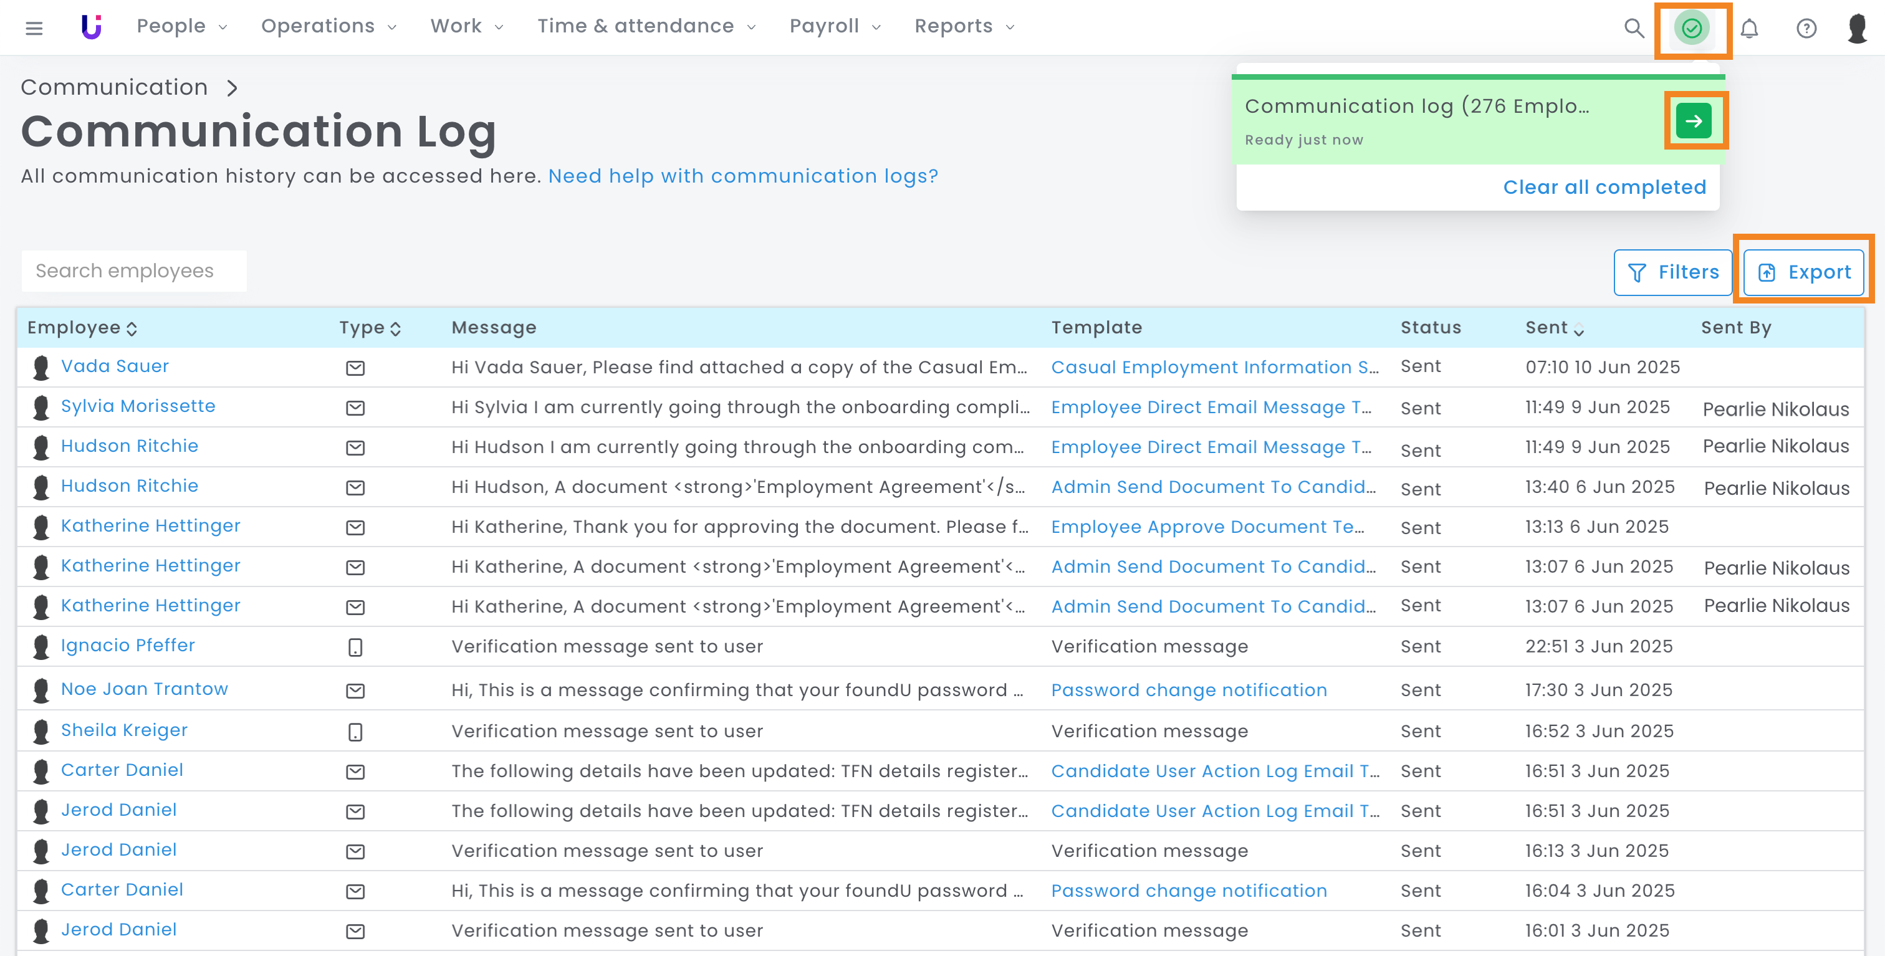1885x956 pixels.
Task: Click Clear all completed link
Action: coord(1604,187)
